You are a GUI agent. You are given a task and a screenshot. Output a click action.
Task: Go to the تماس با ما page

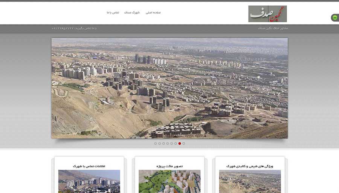pos(113,12)
